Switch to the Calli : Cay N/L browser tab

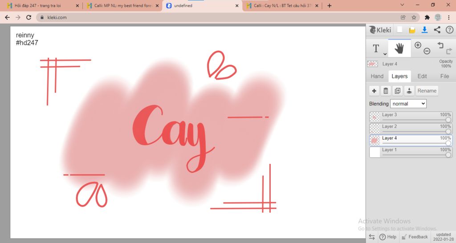coord(282,5)
